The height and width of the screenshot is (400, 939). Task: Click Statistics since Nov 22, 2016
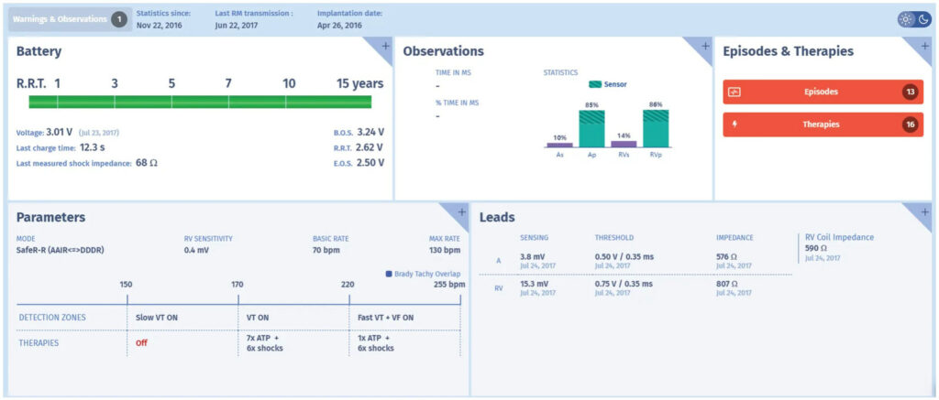coord(159,26)
